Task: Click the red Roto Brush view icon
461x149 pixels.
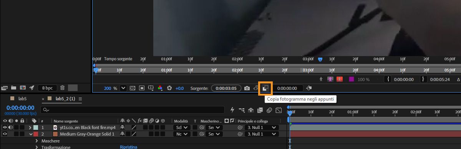Action: [x=340, y=79]
